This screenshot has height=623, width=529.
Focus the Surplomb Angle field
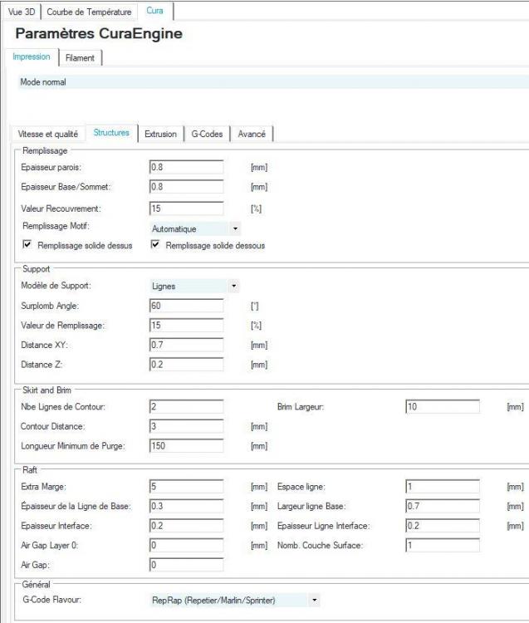click(x=186, y=306)
